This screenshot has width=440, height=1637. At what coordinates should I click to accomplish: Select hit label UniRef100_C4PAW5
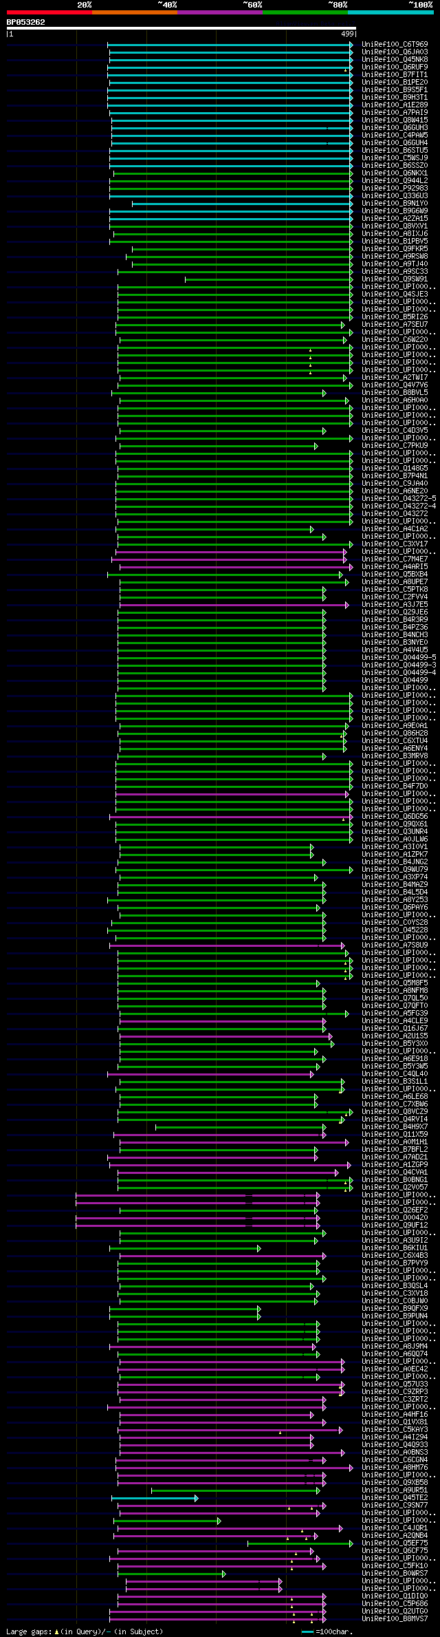tap(395, 135)
